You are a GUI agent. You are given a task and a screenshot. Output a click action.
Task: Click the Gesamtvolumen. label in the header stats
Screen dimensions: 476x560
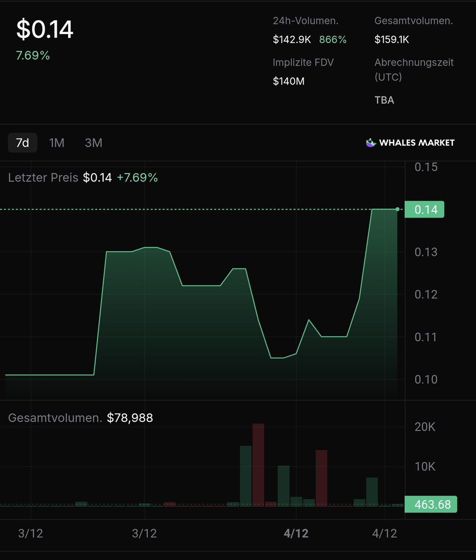coord(414,21)
